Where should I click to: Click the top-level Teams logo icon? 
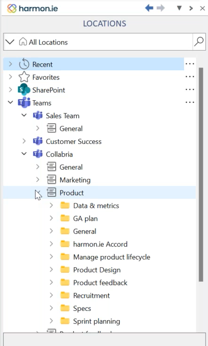24,102
